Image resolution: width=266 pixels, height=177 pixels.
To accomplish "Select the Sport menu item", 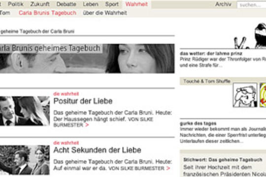I will tap(112, 4).
